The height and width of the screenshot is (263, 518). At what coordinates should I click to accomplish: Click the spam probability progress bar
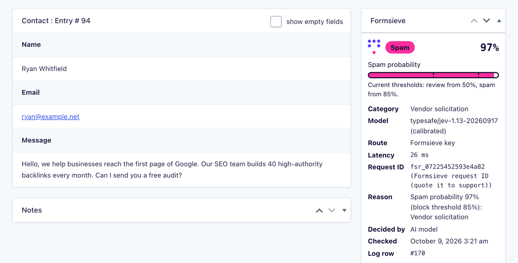[433, 75]
